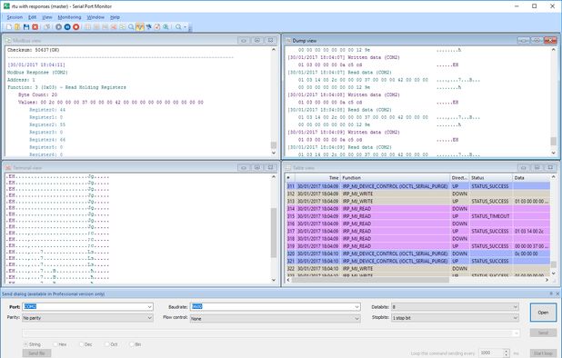Click the green magnifier toolbar icon
Screen dimensions: 562x358
tap(166, 27)
